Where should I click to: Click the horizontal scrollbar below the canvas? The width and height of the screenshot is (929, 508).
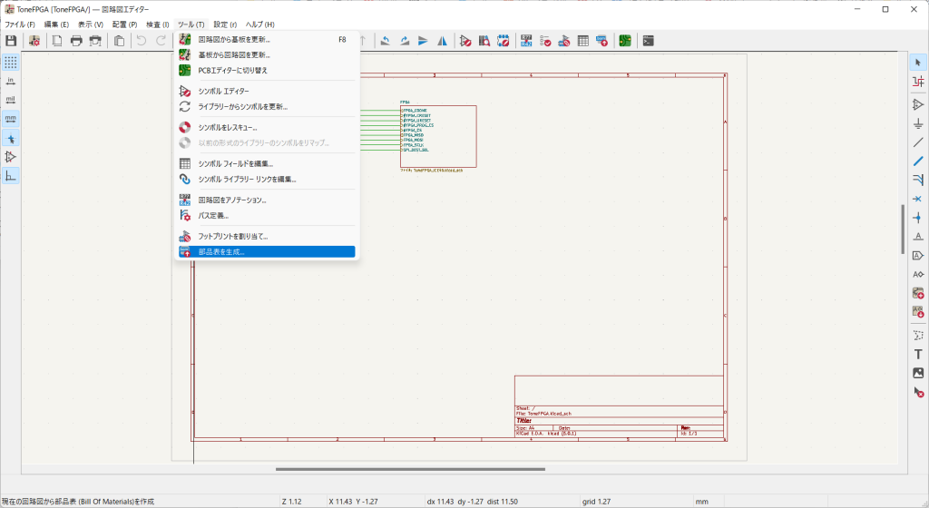click(x=410, y=469)
